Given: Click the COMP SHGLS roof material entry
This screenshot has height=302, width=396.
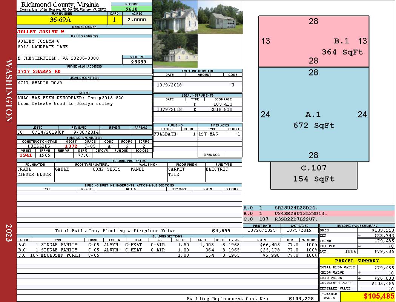Looking at the screenshot, I should click(x=107, y=169).
